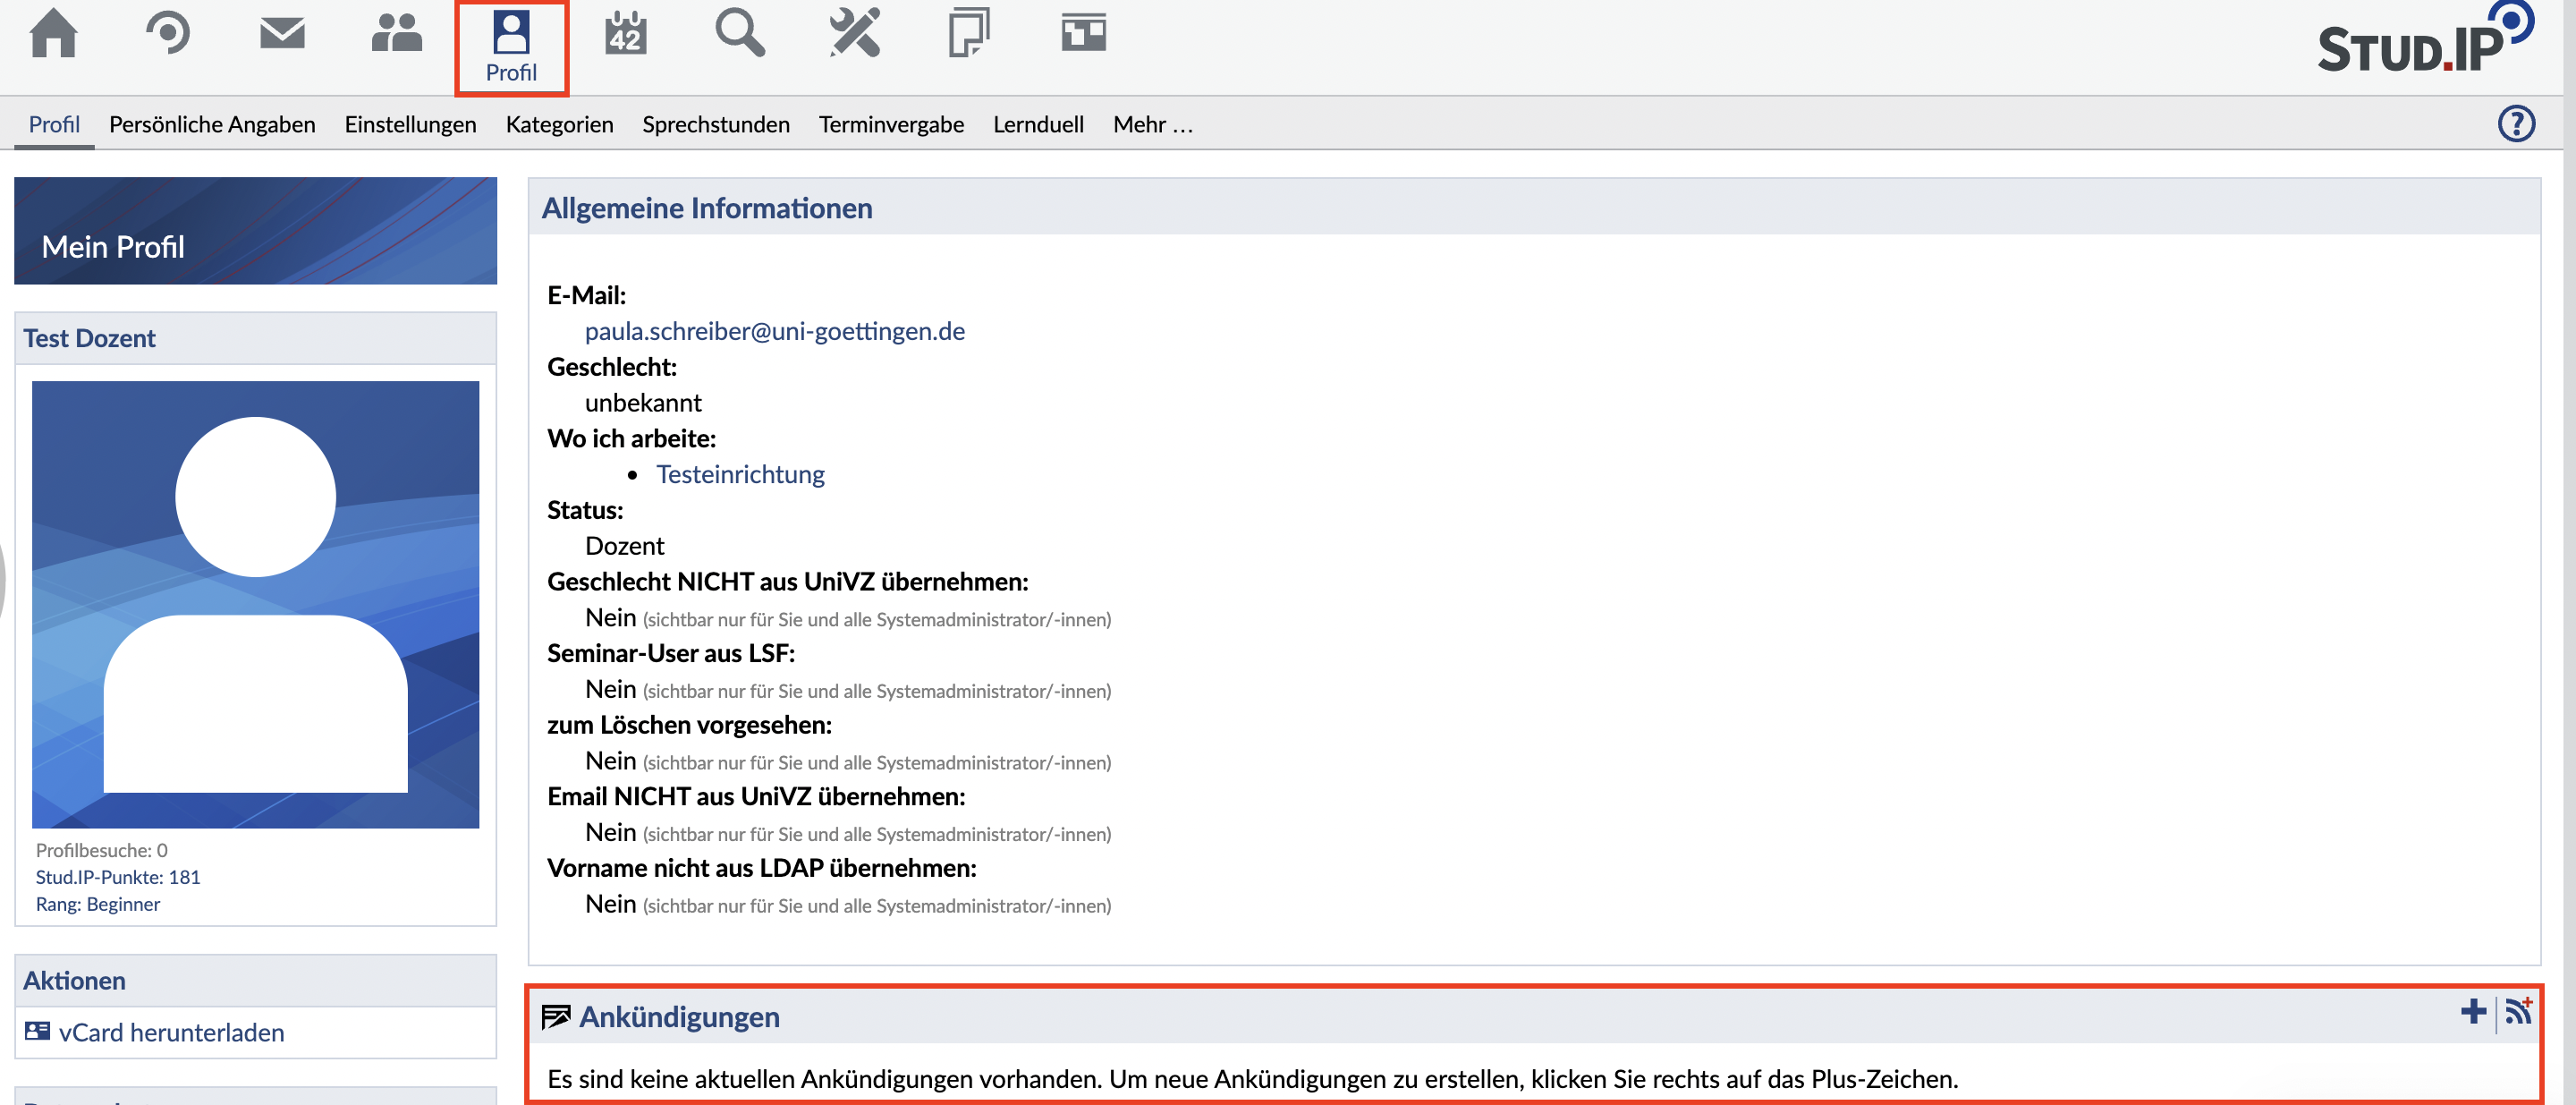Download the vCard via vCard herunterladen

(171, 1032)
